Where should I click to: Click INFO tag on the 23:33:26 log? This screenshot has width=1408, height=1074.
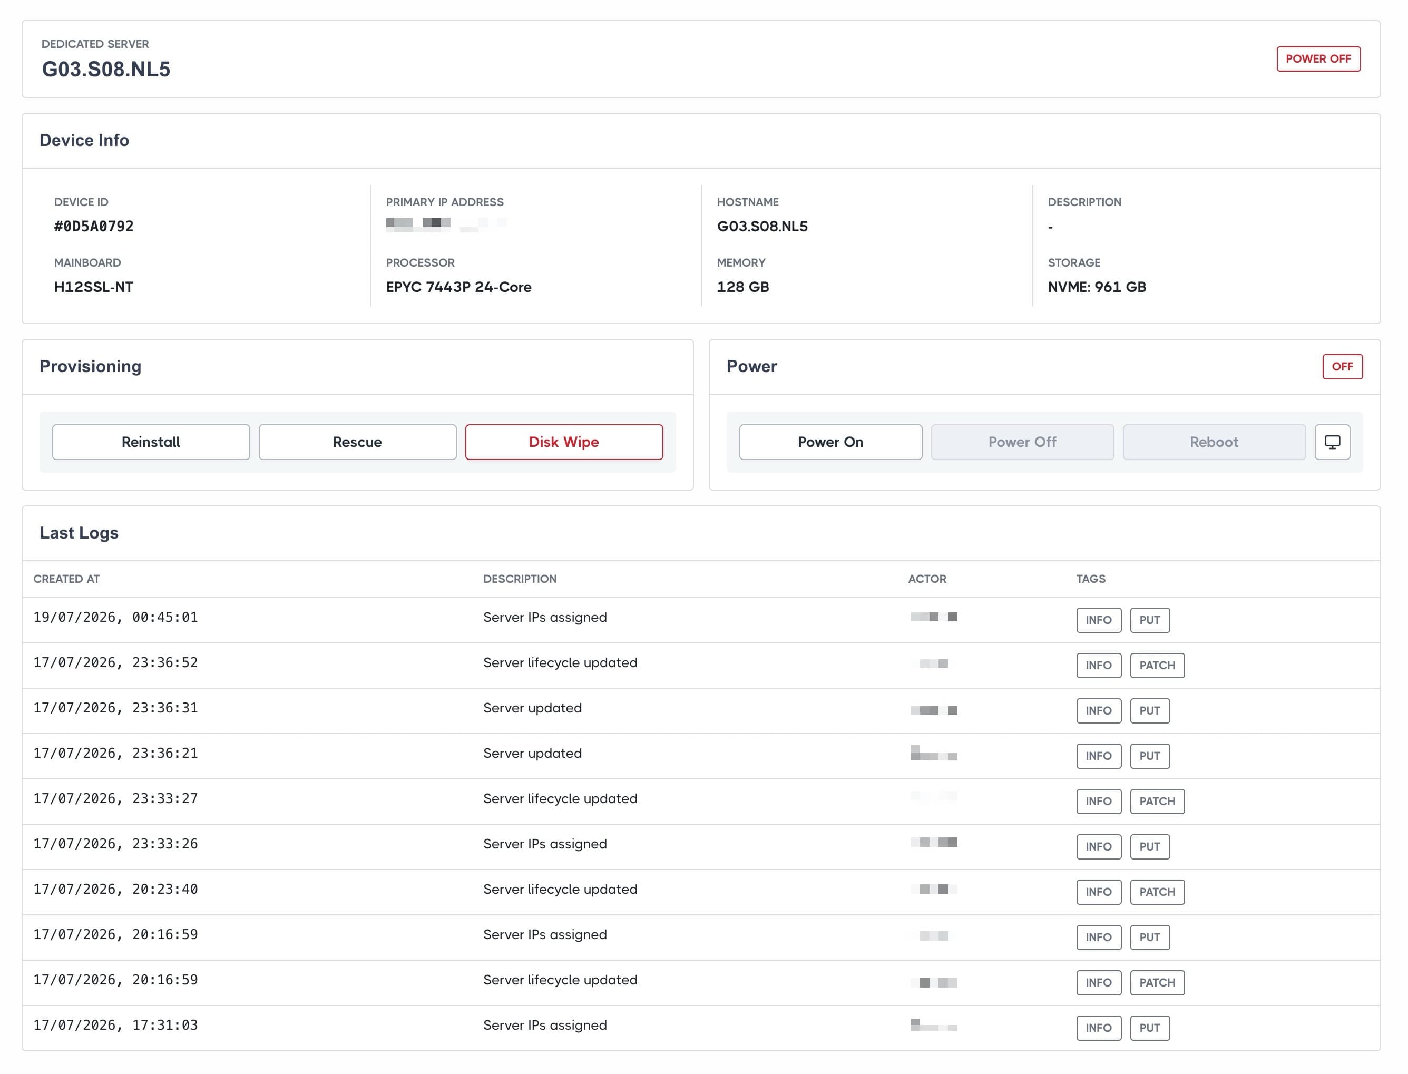1098,847
